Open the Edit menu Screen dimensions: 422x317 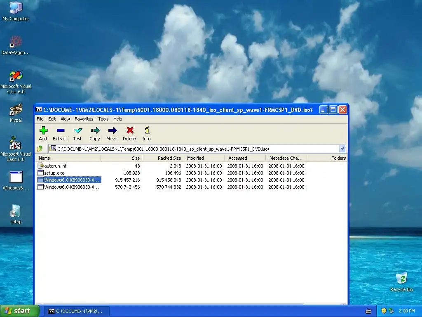(x=52, y=119)
